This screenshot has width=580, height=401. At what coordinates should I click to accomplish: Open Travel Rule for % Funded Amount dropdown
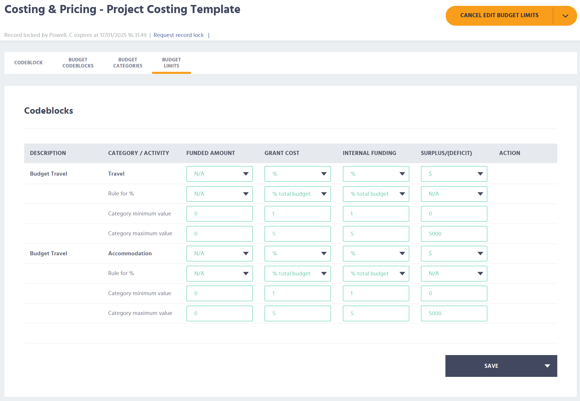coord(220,194)
